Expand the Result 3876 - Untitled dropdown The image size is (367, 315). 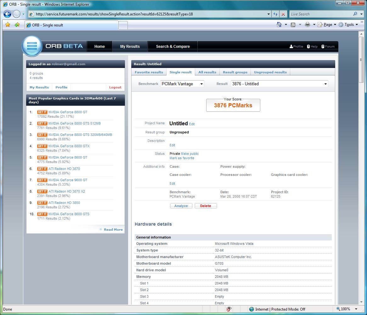coord(279,84)
